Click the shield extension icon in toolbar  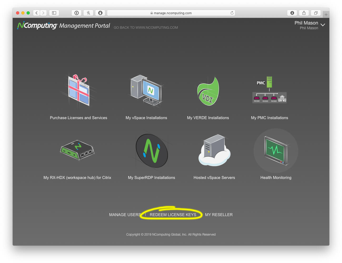click(100, 13)
